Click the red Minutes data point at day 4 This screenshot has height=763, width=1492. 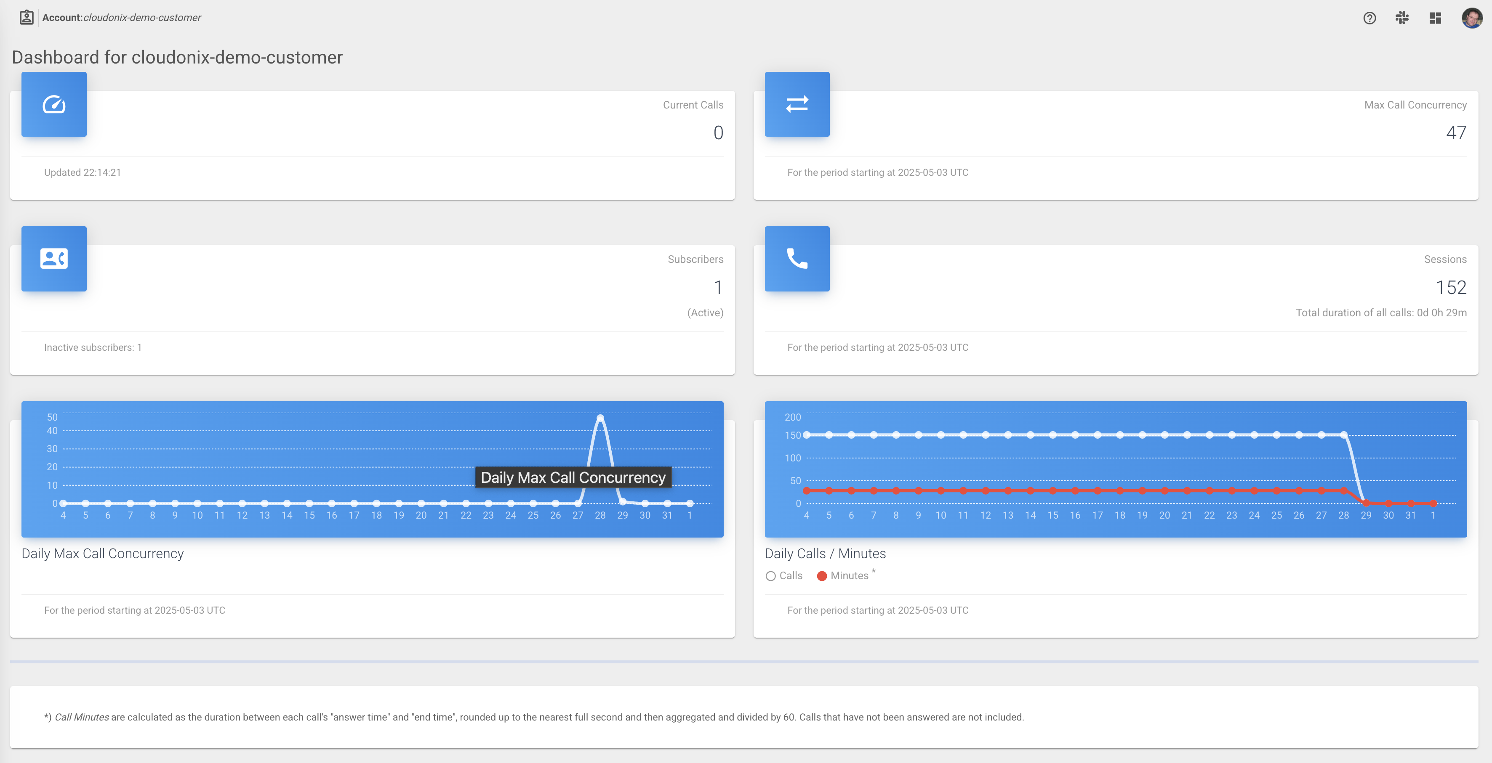pyautogui.click(x=806, y=490)
